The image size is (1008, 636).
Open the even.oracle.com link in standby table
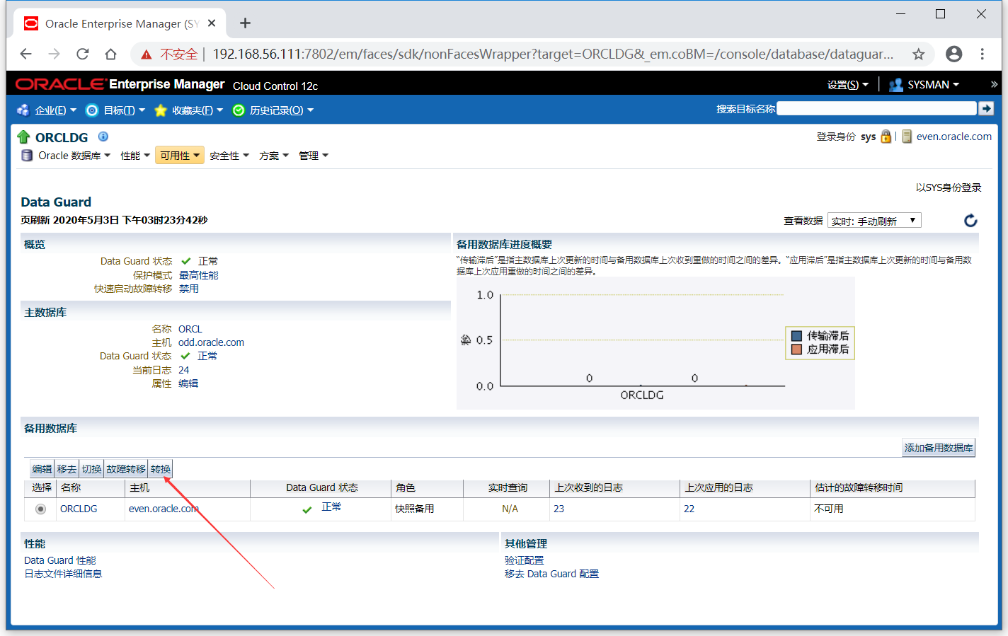click(164, 509)
